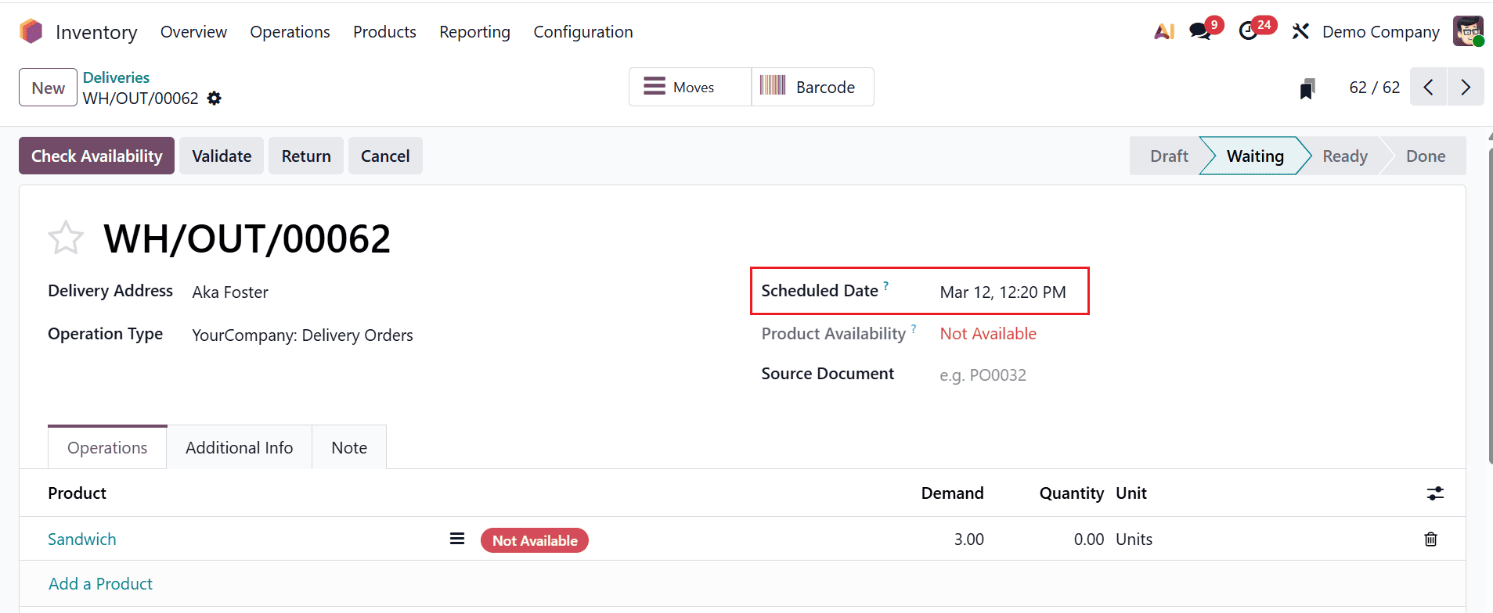Toggle the favorite star for WH/OUT/00062

tap(66, 238)
